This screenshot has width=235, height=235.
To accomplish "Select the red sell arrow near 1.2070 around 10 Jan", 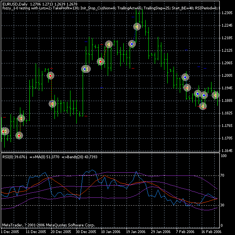I will [101, 61].
